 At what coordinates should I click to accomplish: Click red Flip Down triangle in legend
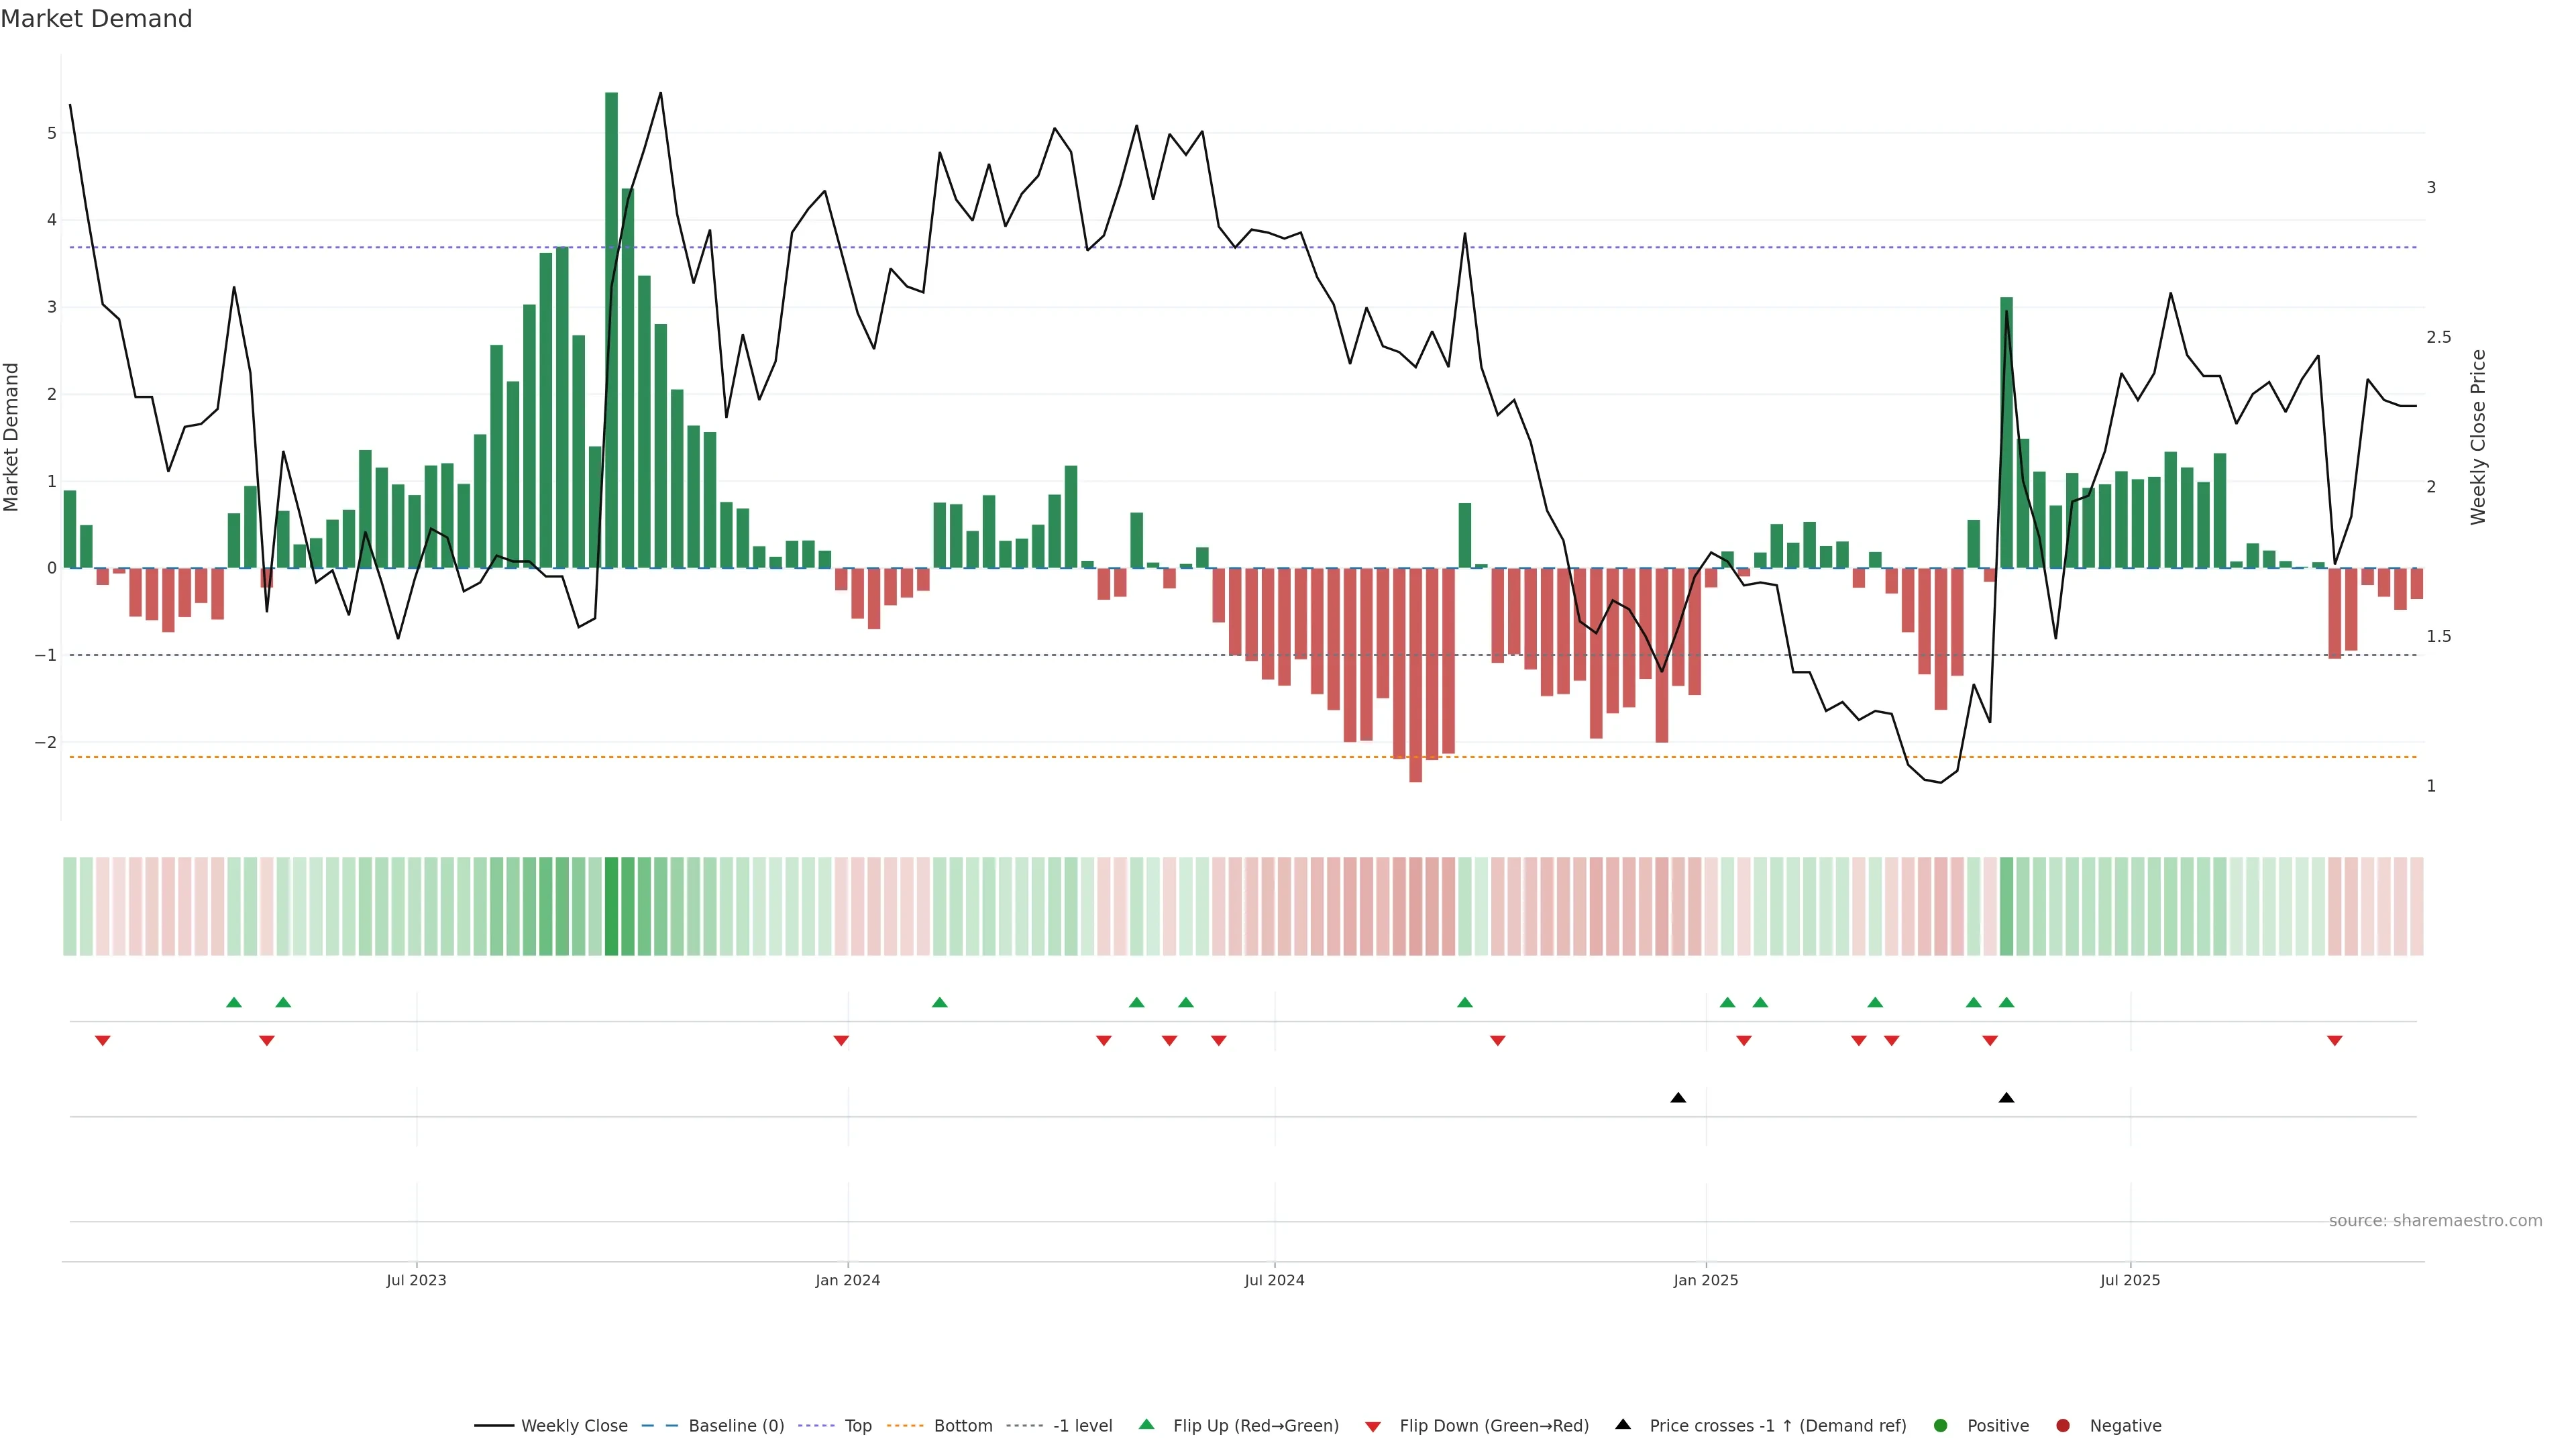(1373, 1427)
